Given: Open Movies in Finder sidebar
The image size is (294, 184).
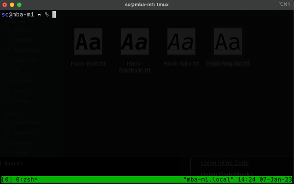Looking at the screenshot, I should 21,101.
